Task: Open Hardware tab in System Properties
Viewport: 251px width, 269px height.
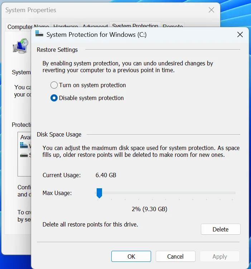Action: [x=66, y=25]
